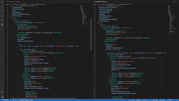The width and height of the screenshot is (179, 101).
Task: Close the SortAndFilterListings.js tab
Action: click(22, 2)
